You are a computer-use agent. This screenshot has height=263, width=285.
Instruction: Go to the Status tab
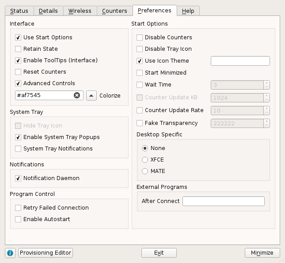click(x=19, y=11)
